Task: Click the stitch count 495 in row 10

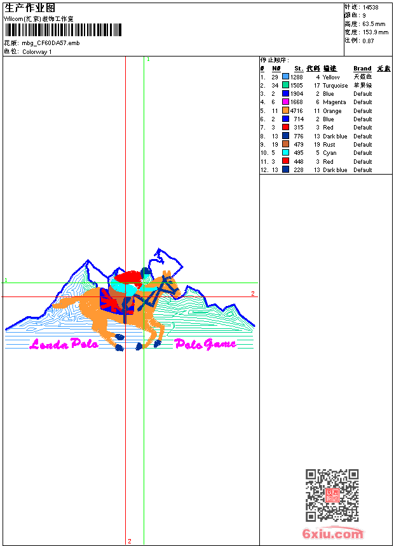Action: (x=299, y=153)
